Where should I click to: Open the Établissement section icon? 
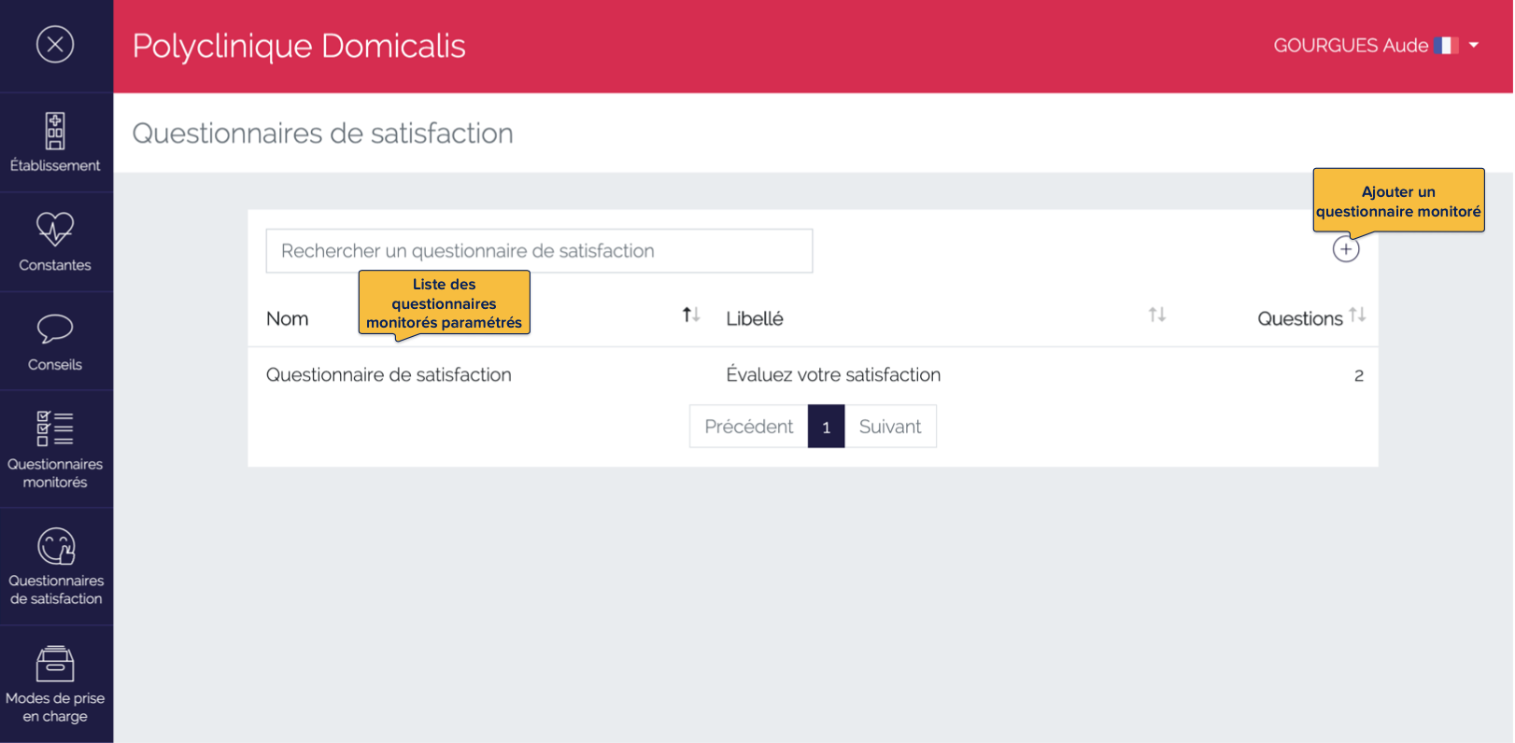point(55,132)
